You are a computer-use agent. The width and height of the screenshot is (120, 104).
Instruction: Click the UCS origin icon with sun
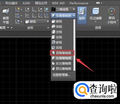pos(18,9)
